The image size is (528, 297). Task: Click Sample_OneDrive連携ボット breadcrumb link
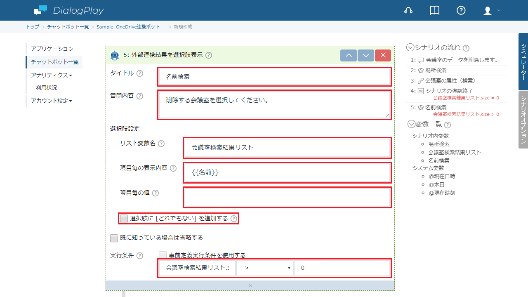pyautogui.click(x=130, y=27)
